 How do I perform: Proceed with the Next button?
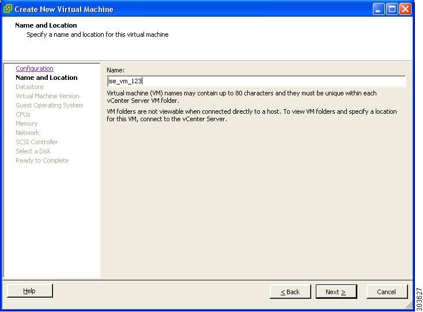coord(336,292)
